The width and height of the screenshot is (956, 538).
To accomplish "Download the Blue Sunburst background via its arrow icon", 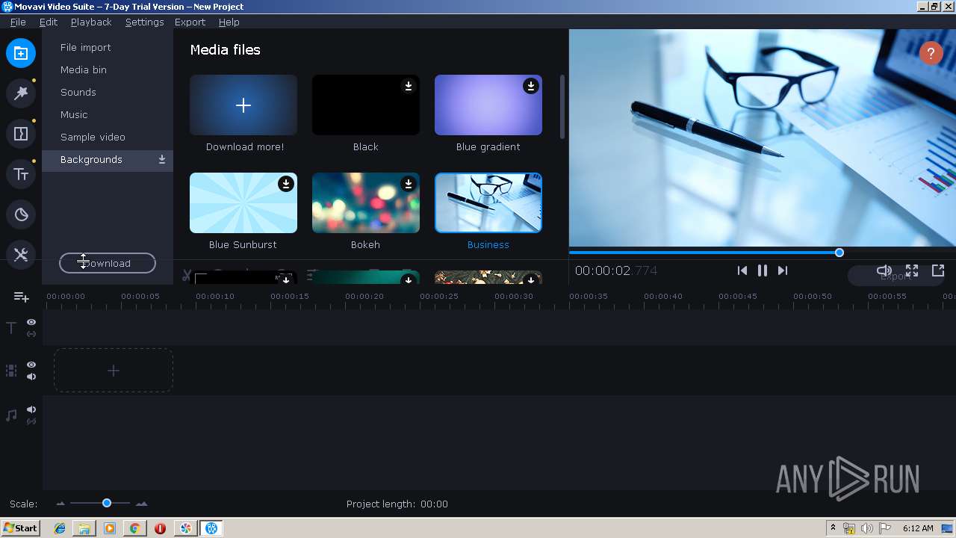I will 285,184.
